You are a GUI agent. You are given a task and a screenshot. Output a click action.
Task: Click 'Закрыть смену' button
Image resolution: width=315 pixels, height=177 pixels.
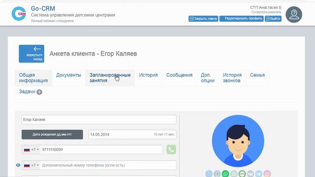[203, 19]
